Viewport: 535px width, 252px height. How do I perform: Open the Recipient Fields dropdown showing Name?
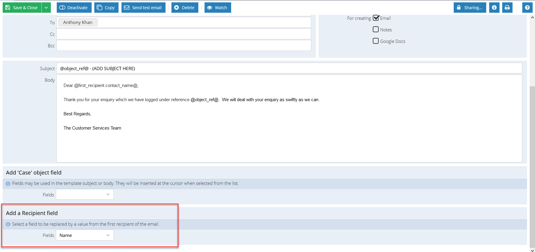coord(85,235)
